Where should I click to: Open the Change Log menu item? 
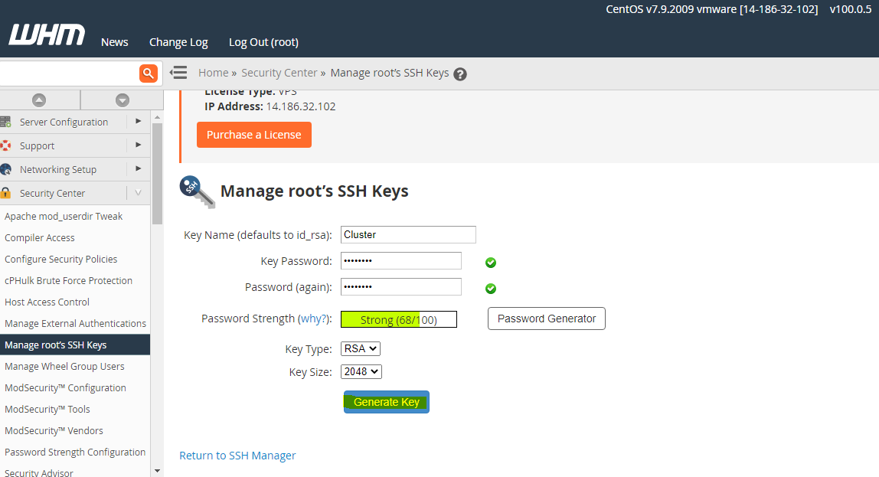(178, 42)
